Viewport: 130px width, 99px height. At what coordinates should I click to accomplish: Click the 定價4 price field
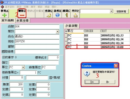(43, 89)
